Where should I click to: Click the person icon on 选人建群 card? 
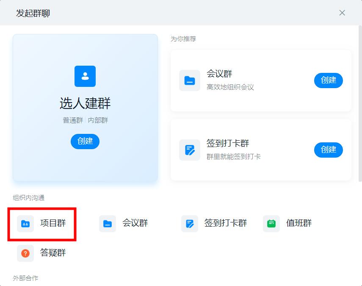click(x=85, y=77)
